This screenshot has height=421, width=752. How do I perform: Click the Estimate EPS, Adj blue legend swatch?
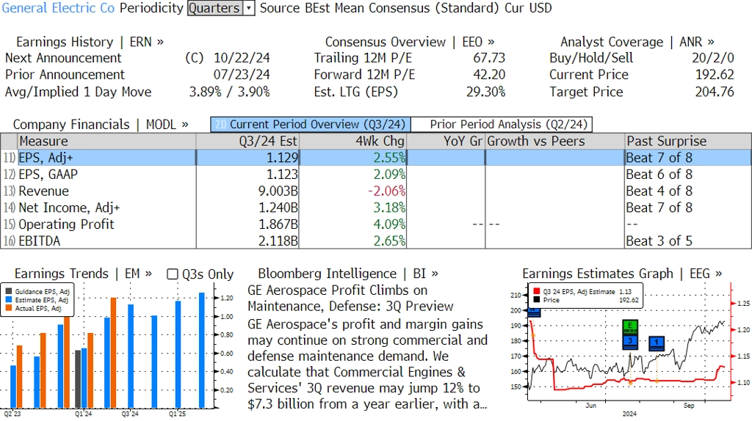9,300
